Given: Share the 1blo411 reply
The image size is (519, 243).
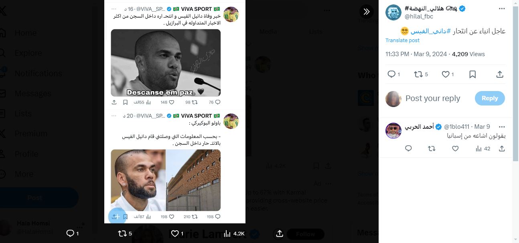Looking at the screenshot, I should (502, 148).
